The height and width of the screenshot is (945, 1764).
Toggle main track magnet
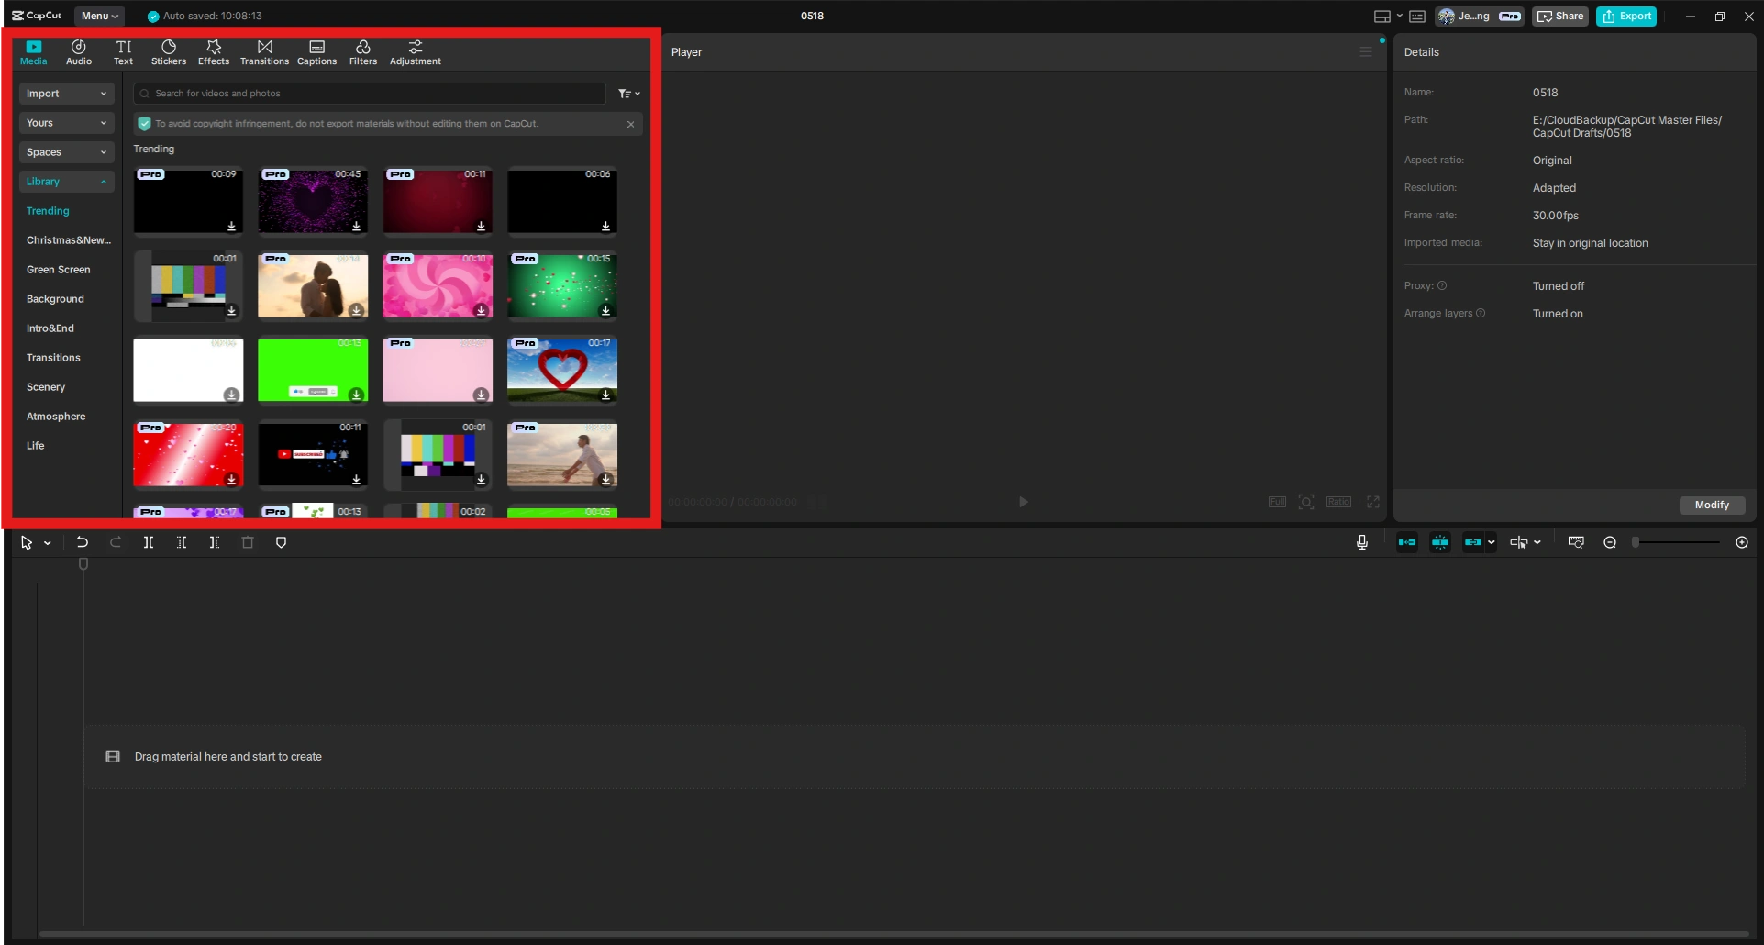point(1407,542)
